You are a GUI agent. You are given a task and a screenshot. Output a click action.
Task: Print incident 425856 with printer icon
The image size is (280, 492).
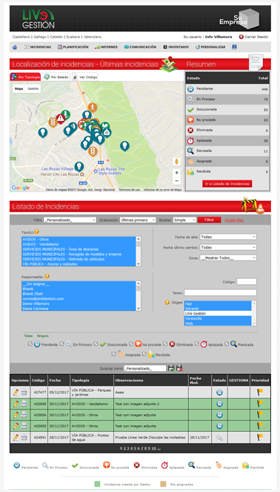point(24,415)
